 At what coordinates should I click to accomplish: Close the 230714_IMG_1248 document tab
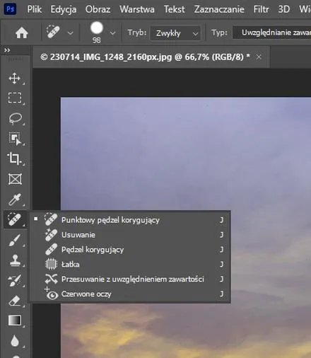click(259, 57)
